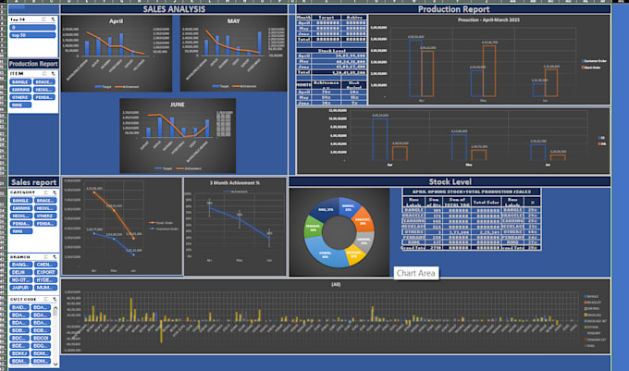Enable multi-select in the CUST CODE slicer

pos(45,300)
